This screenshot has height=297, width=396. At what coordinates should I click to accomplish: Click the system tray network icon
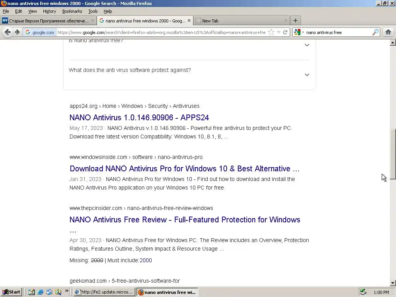[x=364, y=292]
